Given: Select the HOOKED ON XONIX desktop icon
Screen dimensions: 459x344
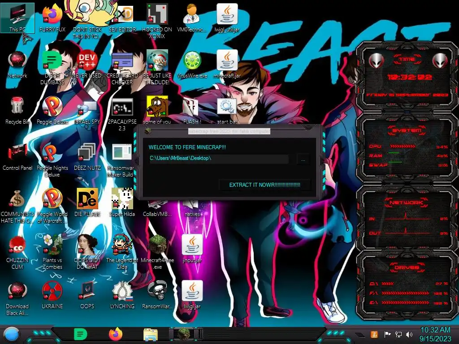Looking at the screenshot, I should (x=157, y=21).
